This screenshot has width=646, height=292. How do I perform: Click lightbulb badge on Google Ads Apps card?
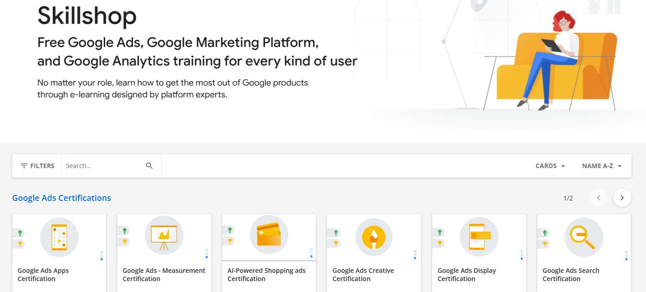[x=20, y=233]
